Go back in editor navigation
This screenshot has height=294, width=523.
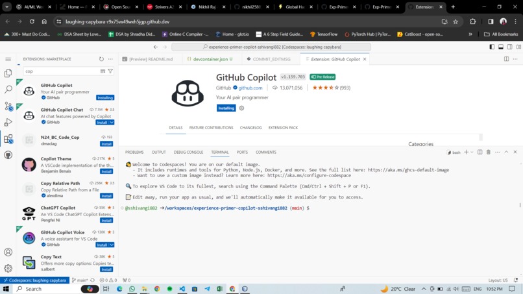(156, 47)
